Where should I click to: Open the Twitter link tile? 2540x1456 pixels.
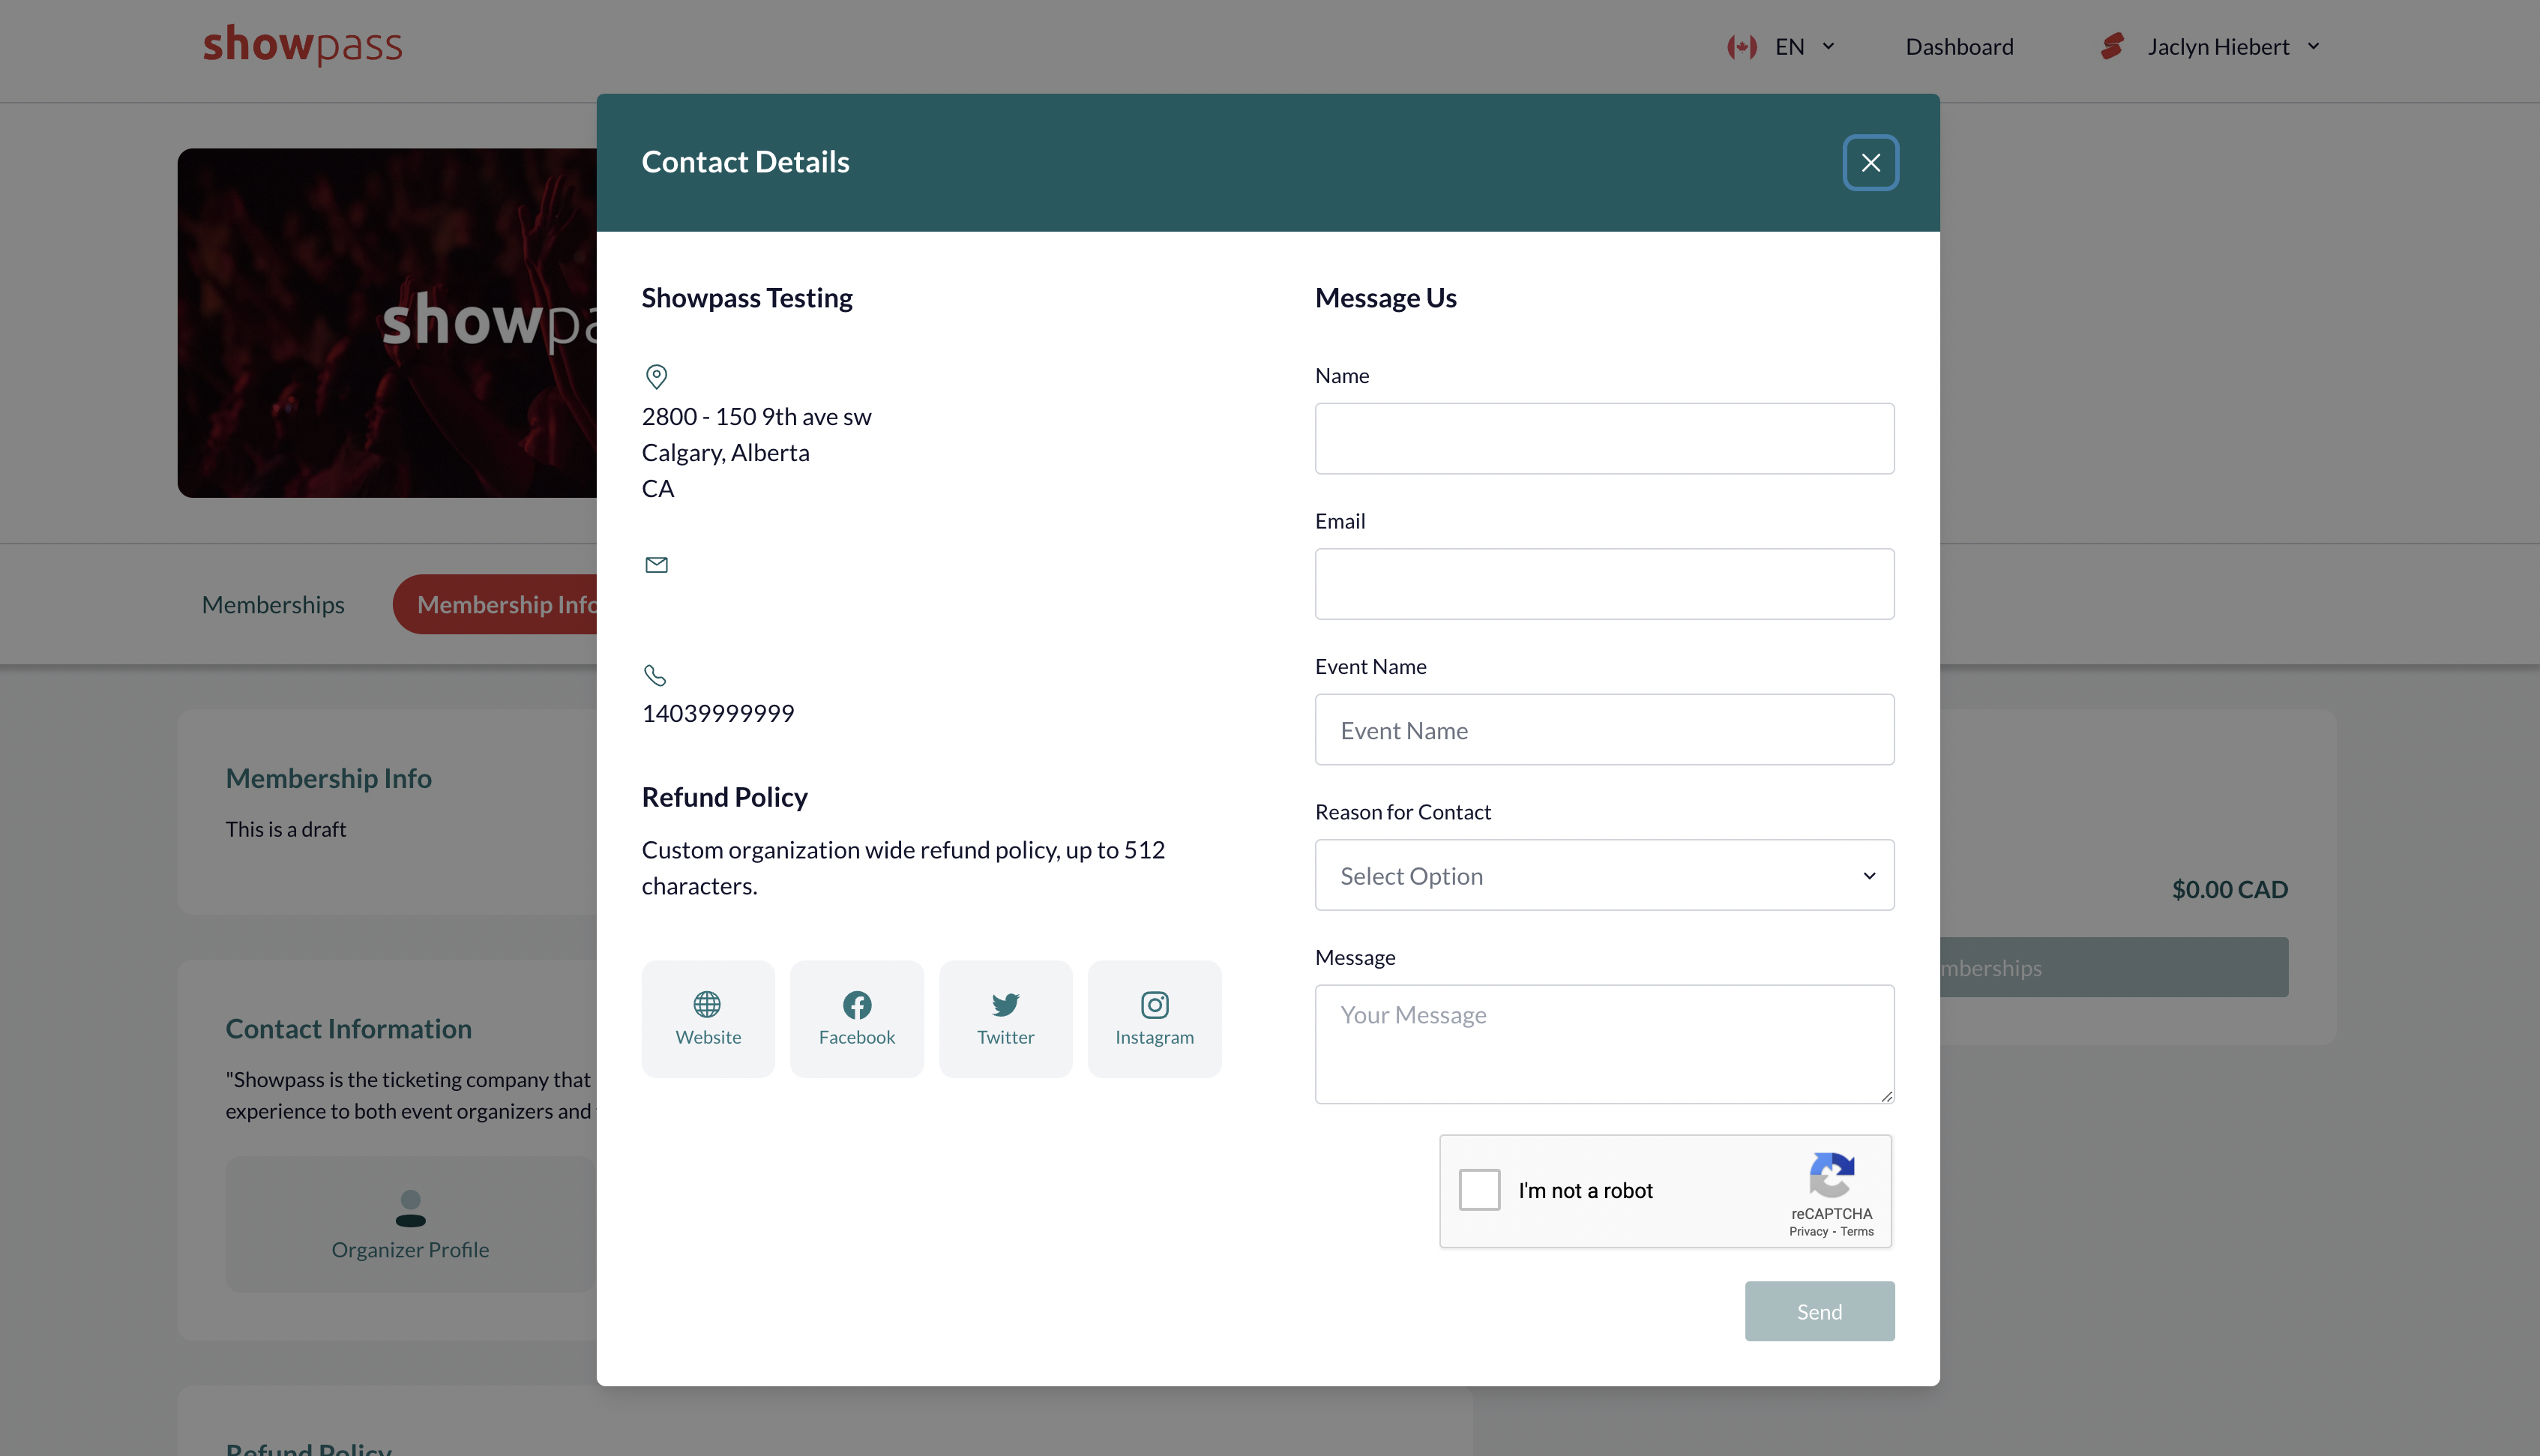pyautogui.click(x=1005, y=1018)
